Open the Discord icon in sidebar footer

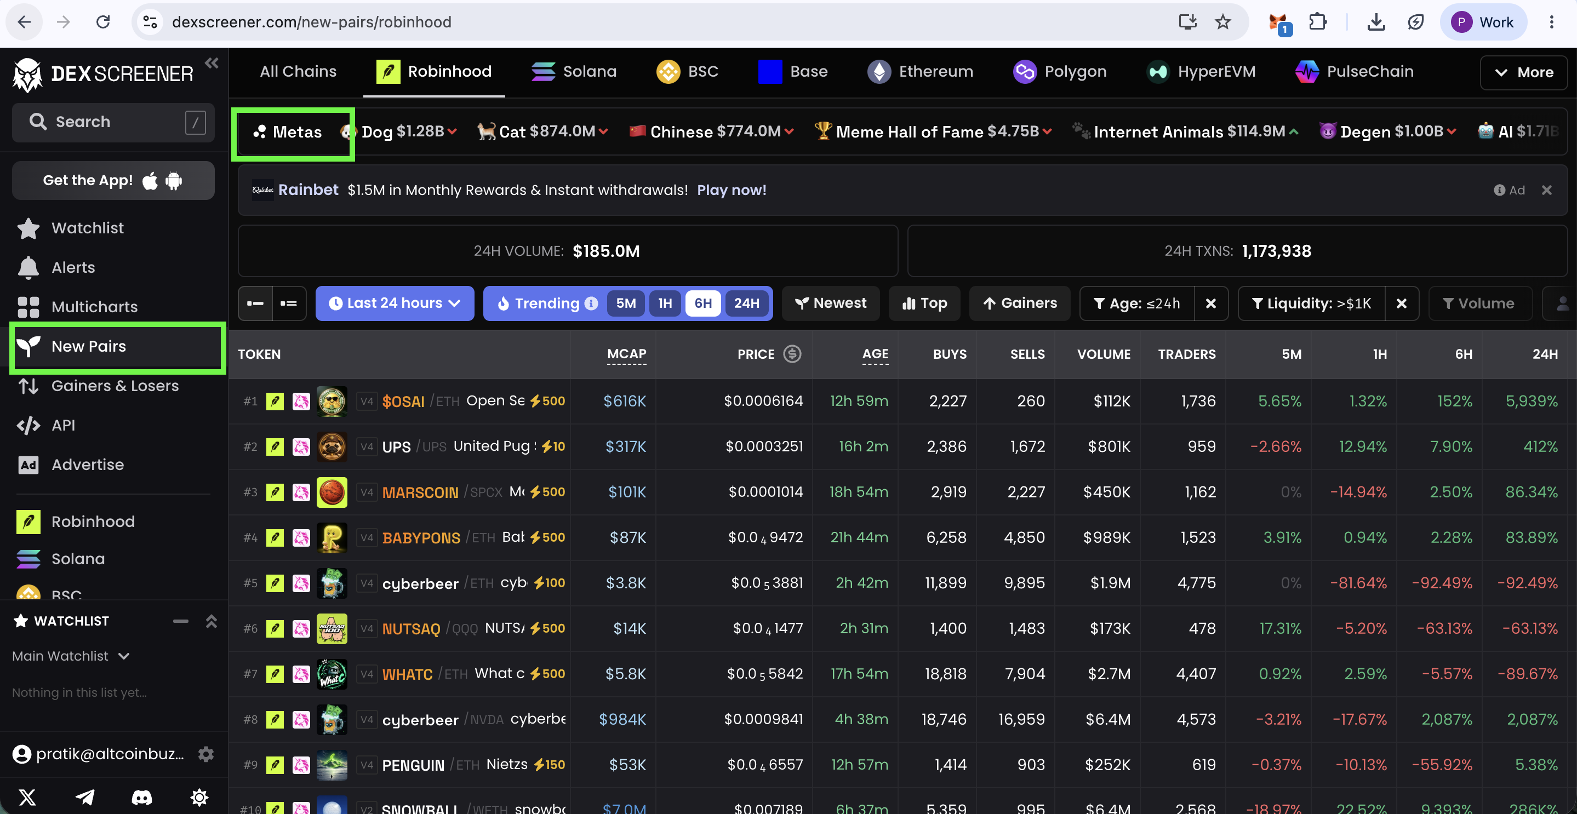[142, 797]
